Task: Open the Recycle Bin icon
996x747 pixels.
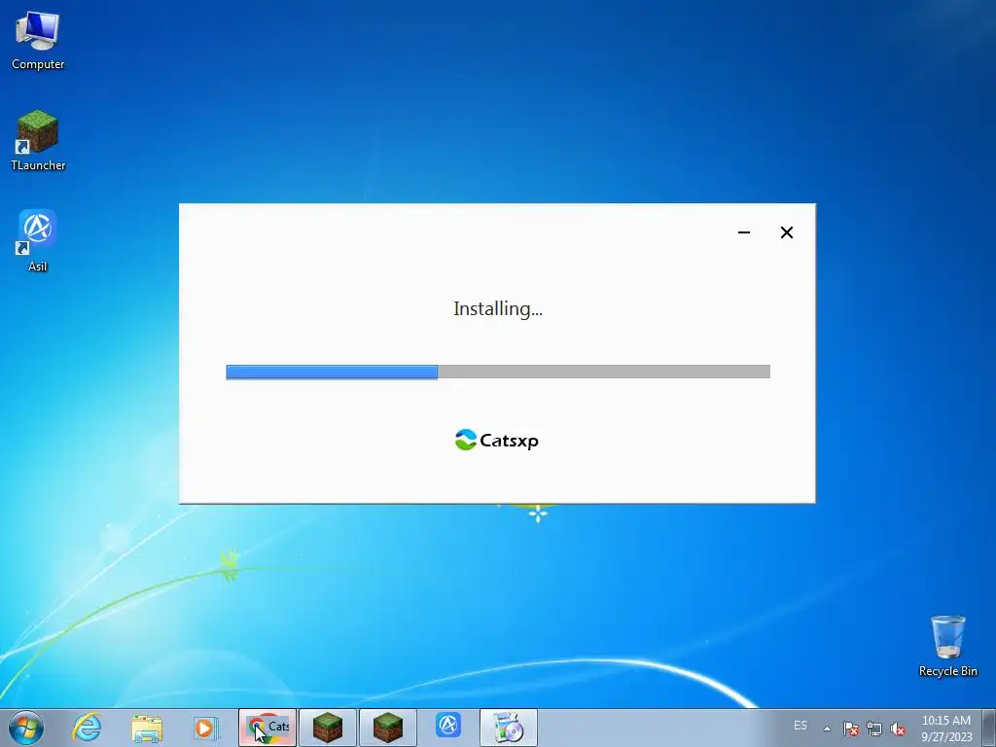Action: (947, 646)
